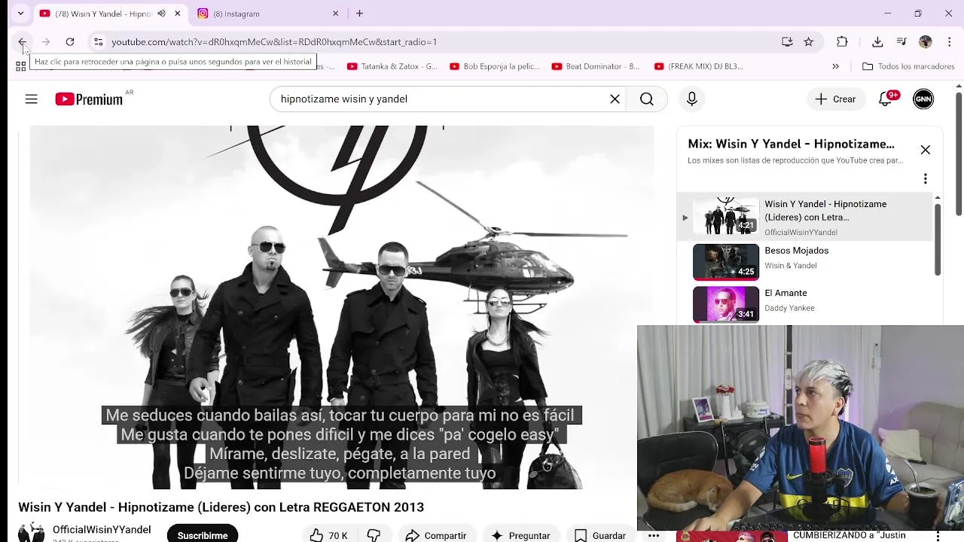This screenshot has width=964, height=542.
Task: Click the browser address bar URL
Action: [274, 42]
